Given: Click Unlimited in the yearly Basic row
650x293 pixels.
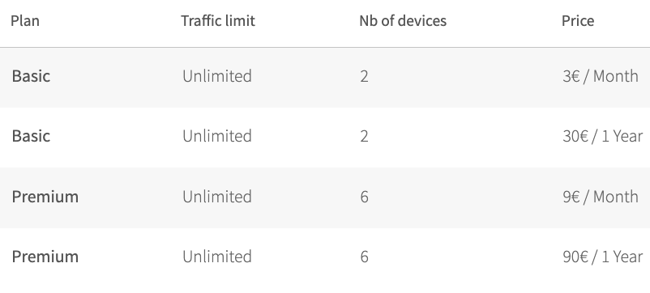Looking at the screenshot, I should click(x=217, y=136).
